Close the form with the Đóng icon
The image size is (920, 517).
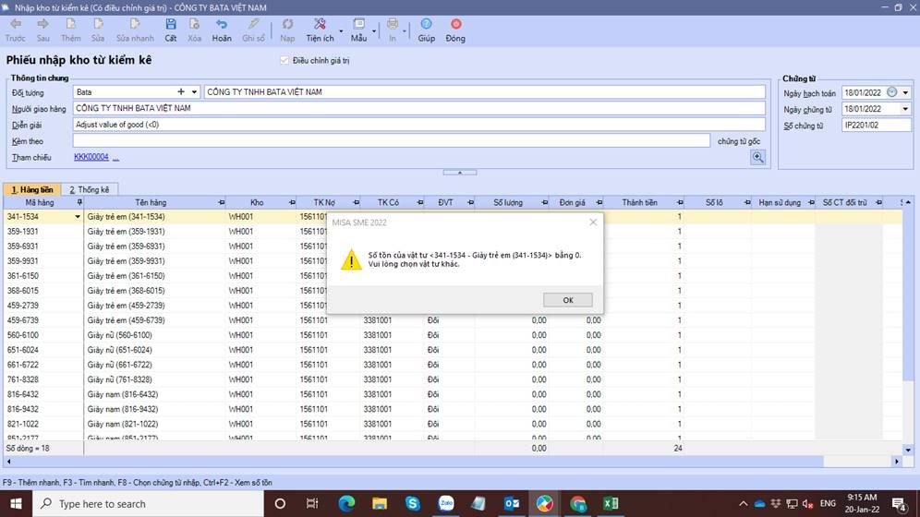pyautogui.click(x=456, y=24)
